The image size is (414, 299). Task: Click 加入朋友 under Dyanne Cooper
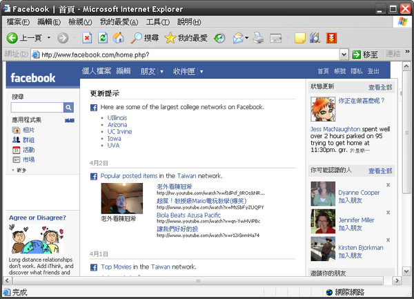pyautogui.click(x=350, y=200)
